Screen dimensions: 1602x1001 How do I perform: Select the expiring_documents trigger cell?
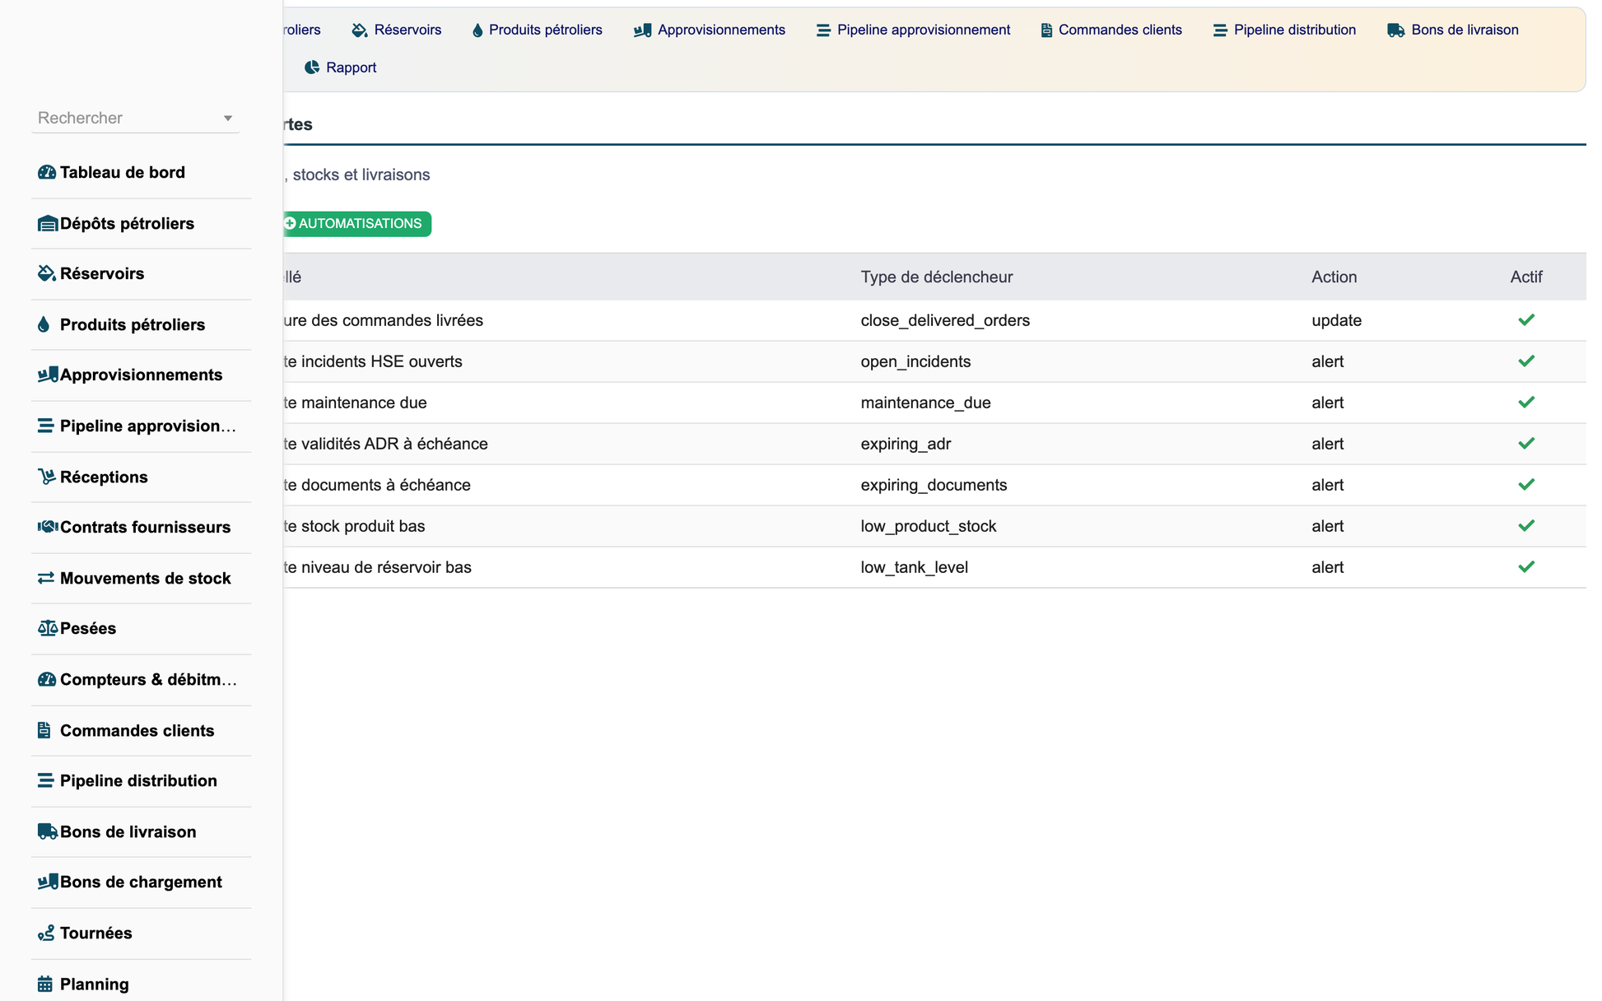pos(934,485)
